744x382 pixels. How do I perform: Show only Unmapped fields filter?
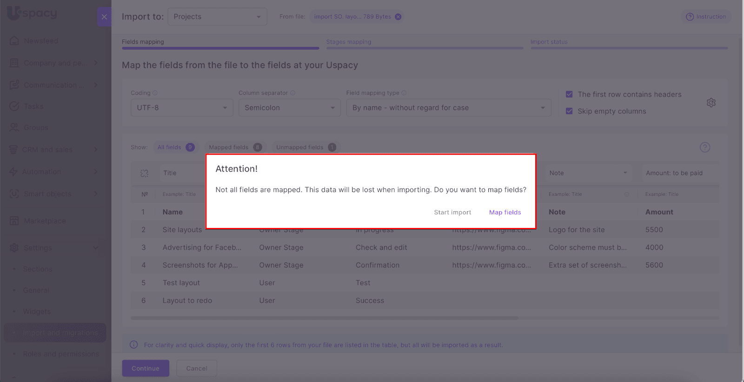(x=305, y=147)
